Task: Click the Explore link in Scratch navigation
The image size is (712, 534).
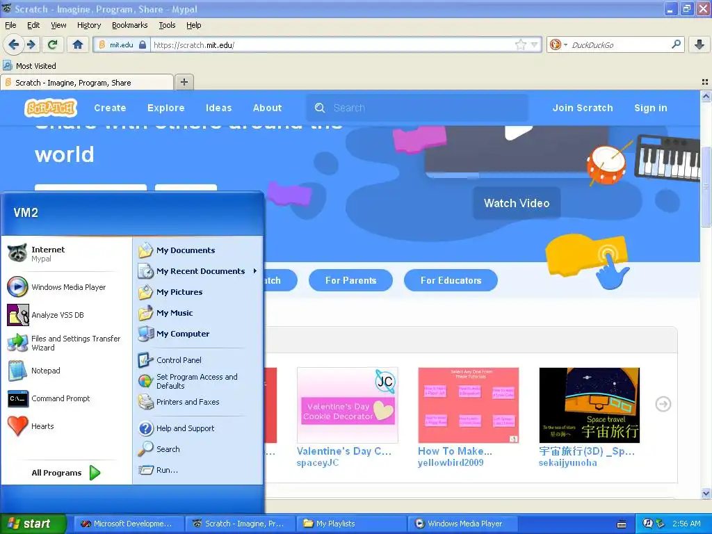Action: (x=165, y=108)
